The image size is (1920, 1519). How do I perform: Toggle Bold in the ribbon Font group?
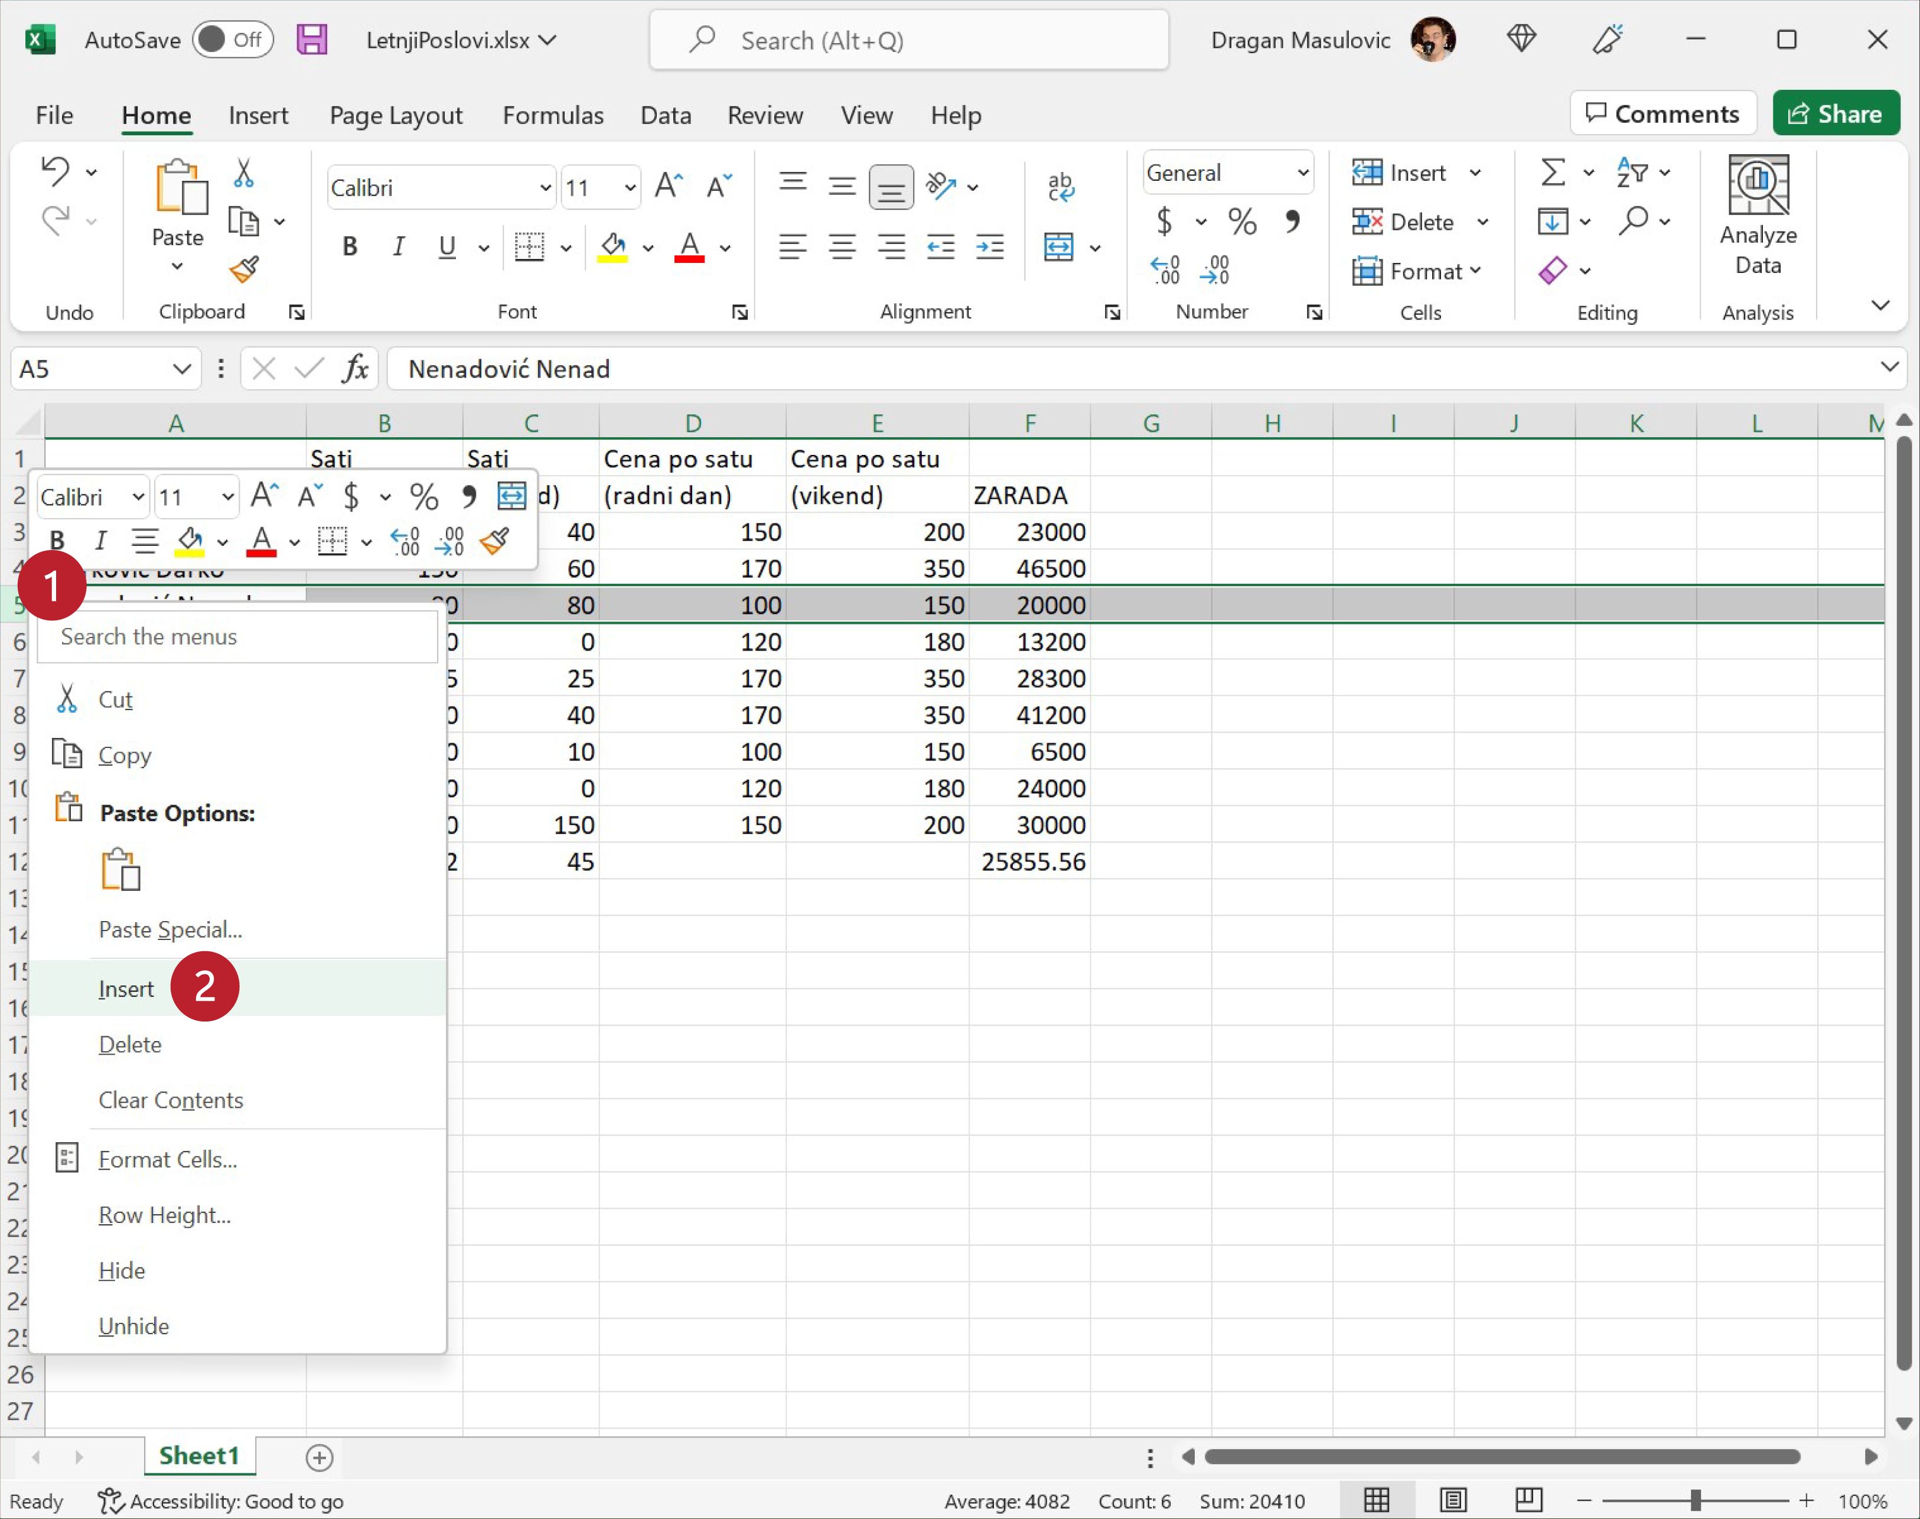(350, 247)
